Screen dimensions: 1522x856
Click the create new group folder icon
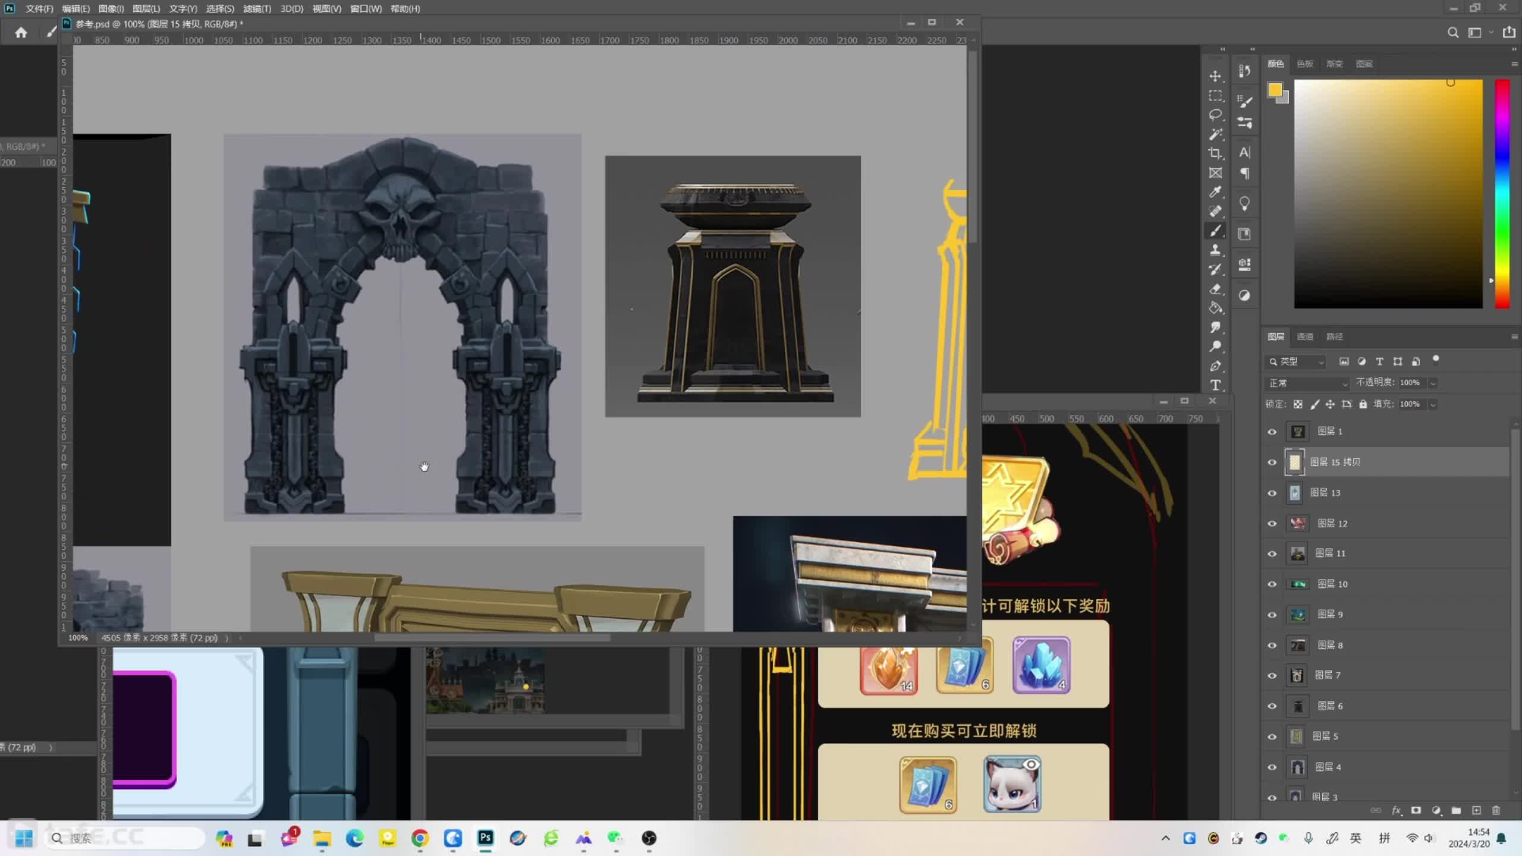coord(1456,810)
